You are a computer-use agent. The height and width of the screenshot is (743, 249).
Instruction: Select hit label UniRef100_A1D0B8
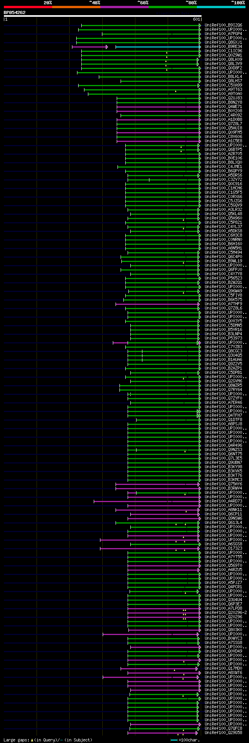(x=223, y=119)
